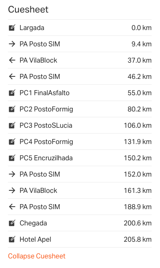This screenshot has width=160, height=268.
Task: Click the left arrow icon beside PA VilaBlock 37.0 km
Action: [x=12, y=60]
